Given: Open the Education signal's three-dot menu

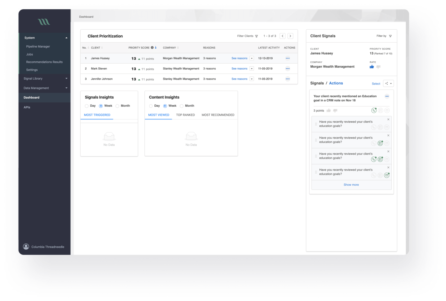Looking at the screenshot, I should coord(387,96).
